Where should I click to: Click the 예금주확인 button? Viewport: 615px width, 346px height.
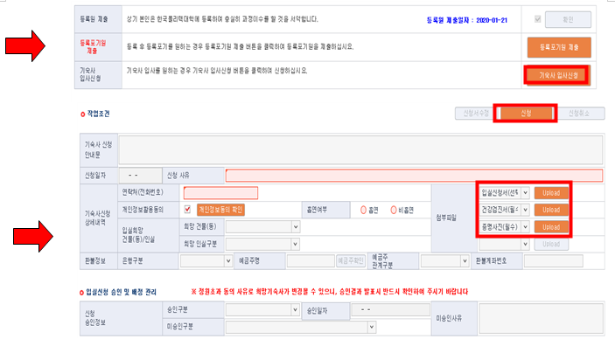(351, 261)
